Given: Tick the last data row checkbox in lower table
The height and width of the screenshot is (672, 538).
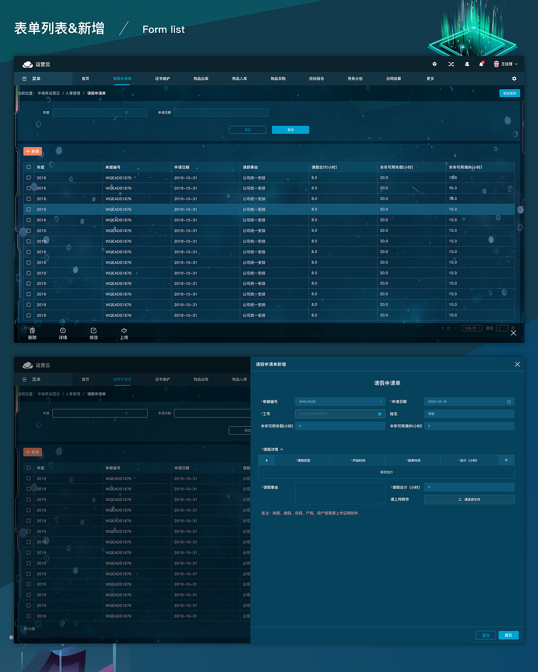Looking at the screenshot, I should coord(29,616).
